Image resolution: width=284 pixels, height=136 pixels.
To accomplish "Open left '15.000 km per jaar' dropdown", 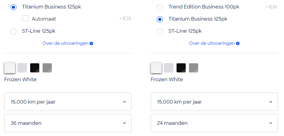I will [68, 102].
